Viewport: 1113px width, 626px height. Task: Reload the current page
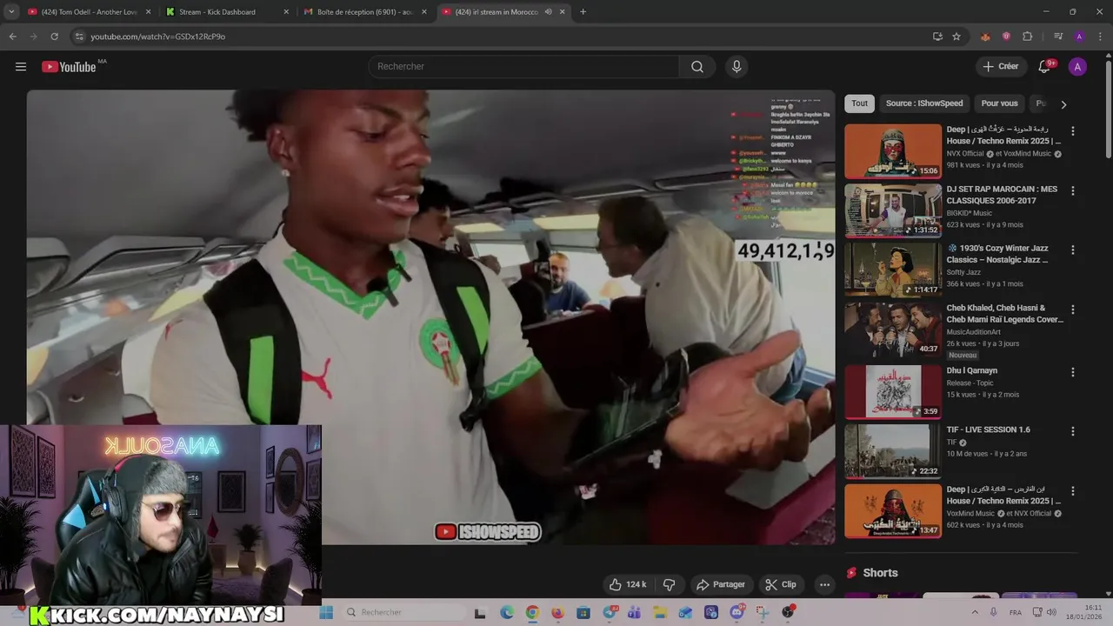(x=54, y=37)
